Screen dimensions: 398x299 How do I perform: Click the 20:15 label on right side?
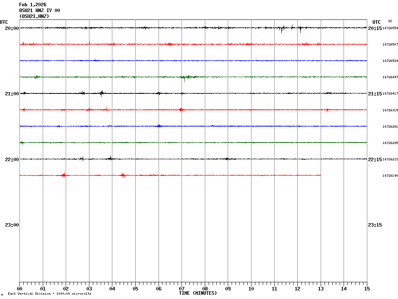(x=375, y=28)
